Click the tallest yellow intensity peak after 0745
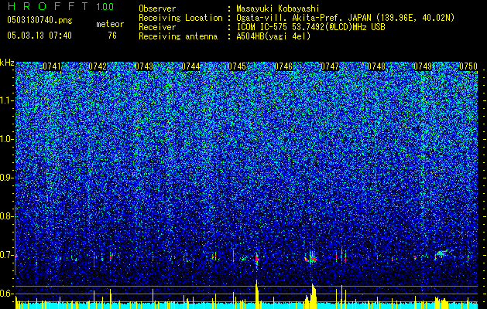 [257, 294]
